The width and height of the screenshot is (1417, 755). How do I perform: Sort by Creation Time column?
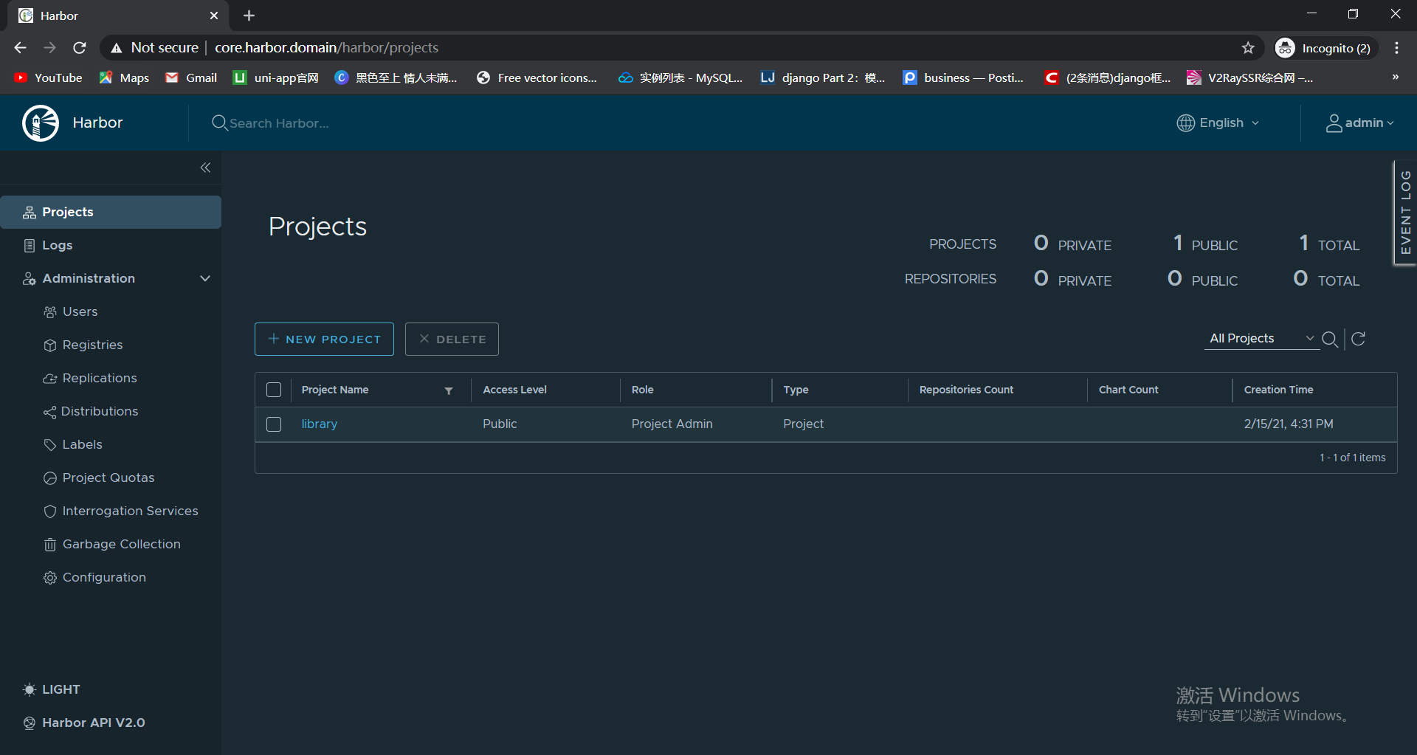pos(1278,390)
